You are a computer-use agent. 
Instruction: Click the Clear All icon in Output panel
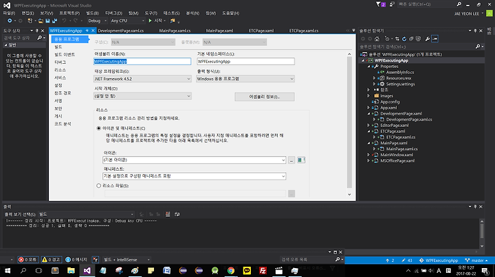168,214
